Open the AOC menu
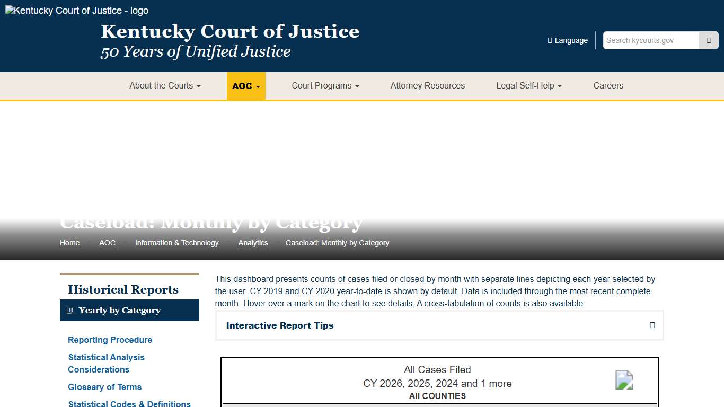 pos(246,85)
